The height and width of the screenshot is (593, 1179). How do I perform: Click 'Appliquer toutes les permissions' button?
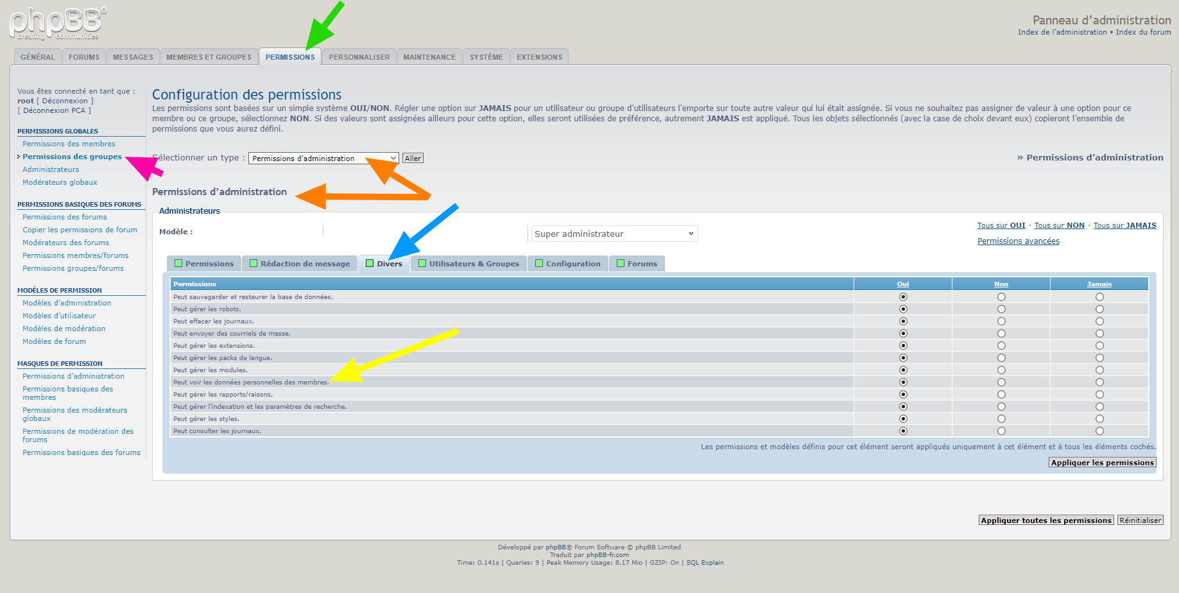(x=1046, y=520)
